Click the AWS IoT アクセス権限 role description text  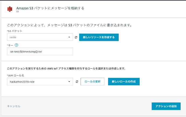pos(66,69)
